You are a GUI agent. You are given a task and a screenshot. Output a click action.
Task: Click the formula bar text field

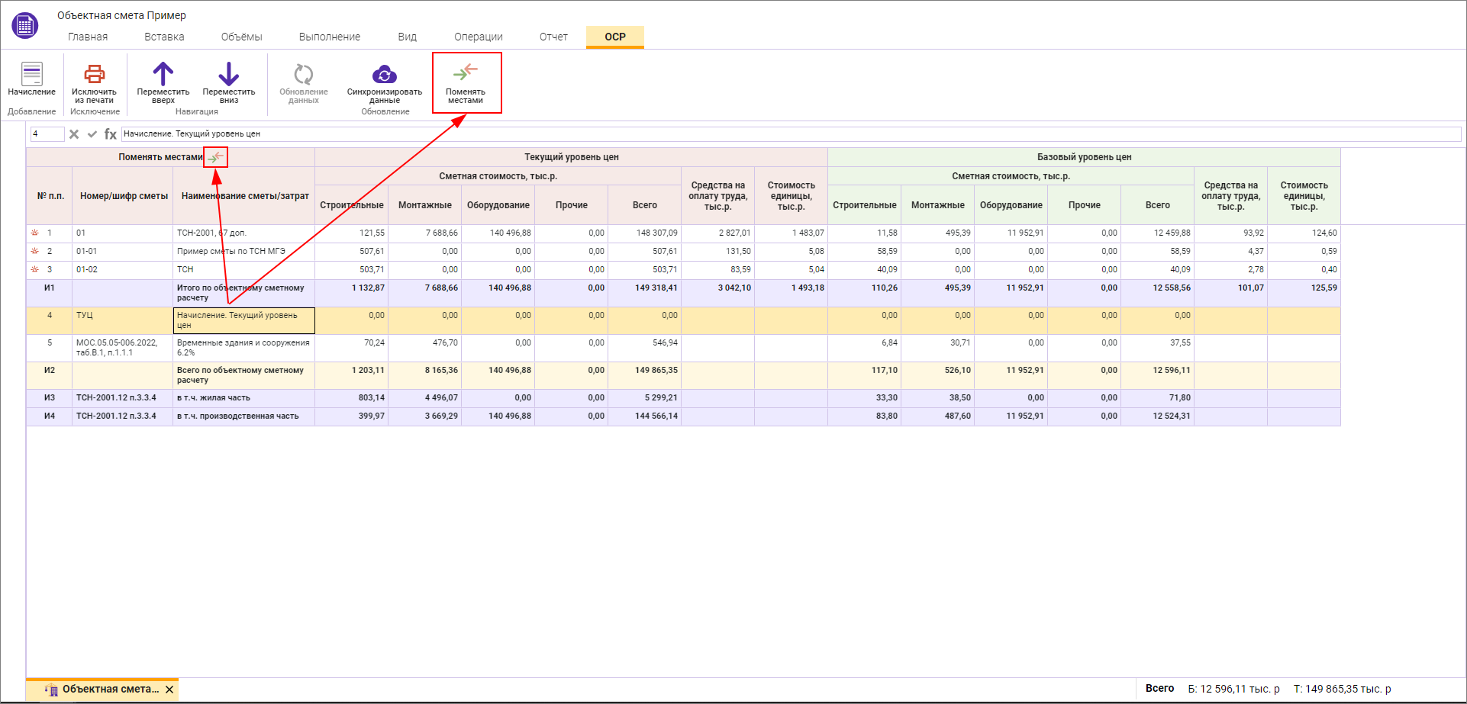pyautogui.click(x=791, y=134)
